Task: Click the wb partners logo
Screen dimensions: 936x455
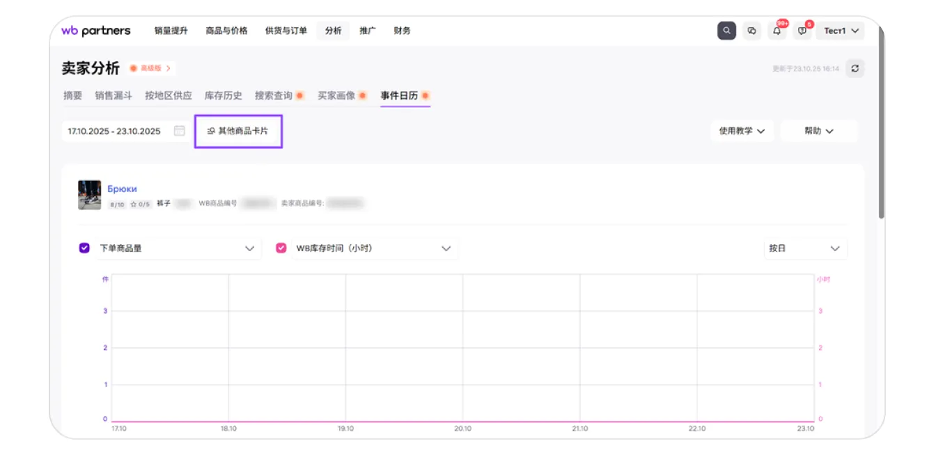Action: tap(96, 31)
